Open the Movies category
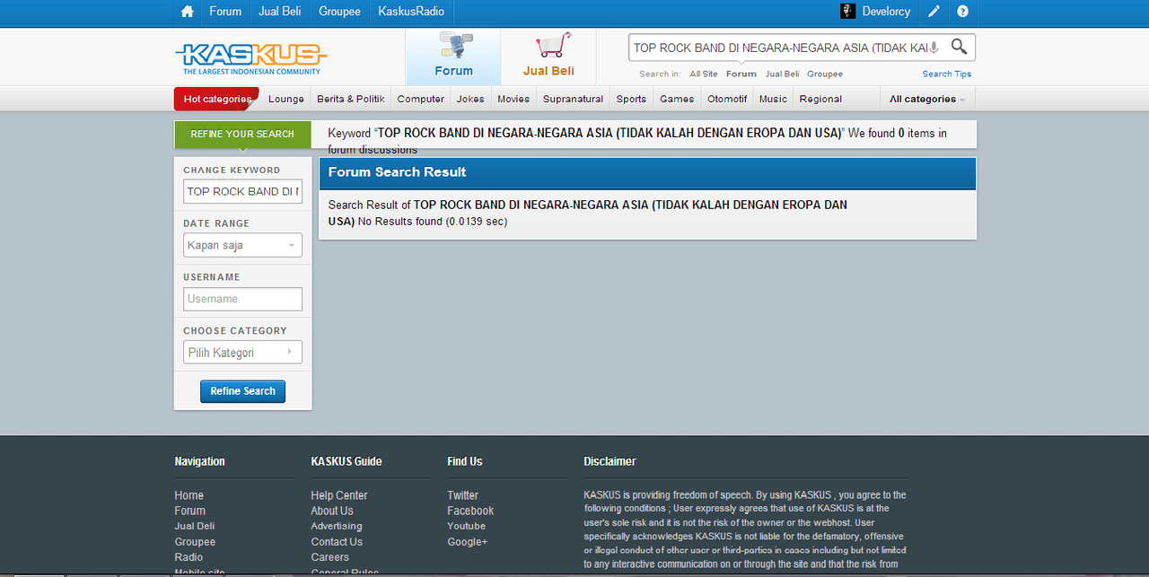Viewport: 1149px width, 577px height. click(x=513, y=99)
